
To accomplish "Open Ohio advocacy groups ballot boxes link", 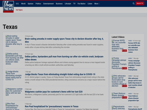I will click(135, 83).
